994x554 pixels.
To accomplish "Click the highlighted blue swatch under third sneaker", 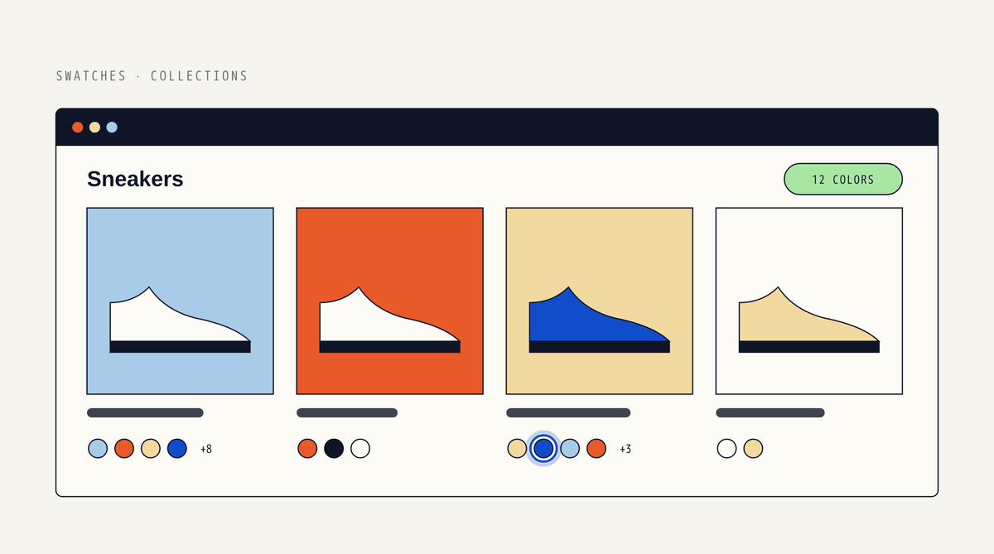I will point(543,449).
